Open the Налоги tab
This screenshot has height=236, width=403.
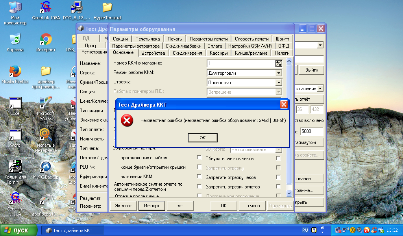coord(282,53)
